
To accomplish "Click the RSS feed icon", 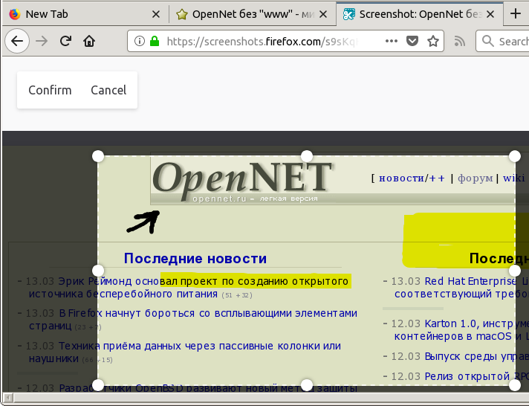I will 458,42.
